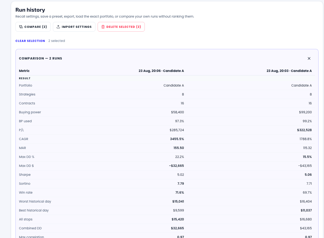
Task: Click the 'Contracts' row label
Action: [x=27, y=103]
